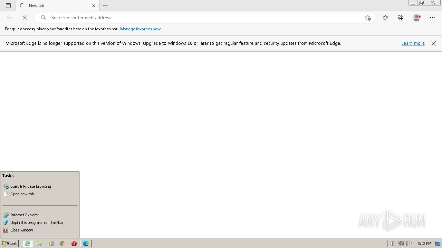Image resolution: width=442 pixels, height=248 pixels.
Task: Click Microsoft Edge taskbar icon
Action: [x=86, y=244]
